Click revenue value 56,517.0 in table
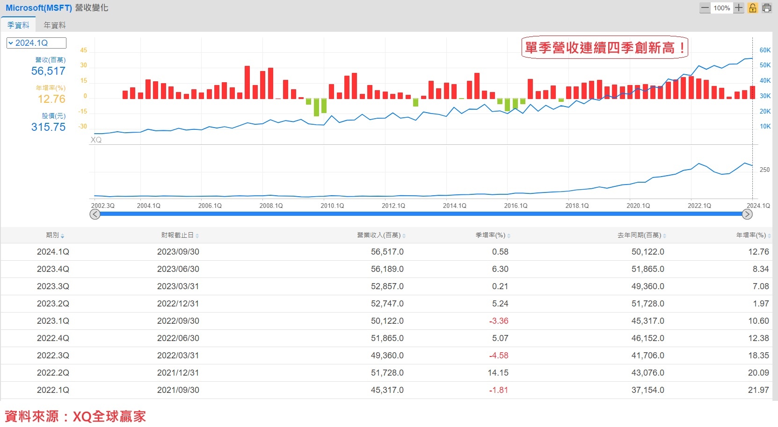Viewport: 778px width, 427px height. 387,252
